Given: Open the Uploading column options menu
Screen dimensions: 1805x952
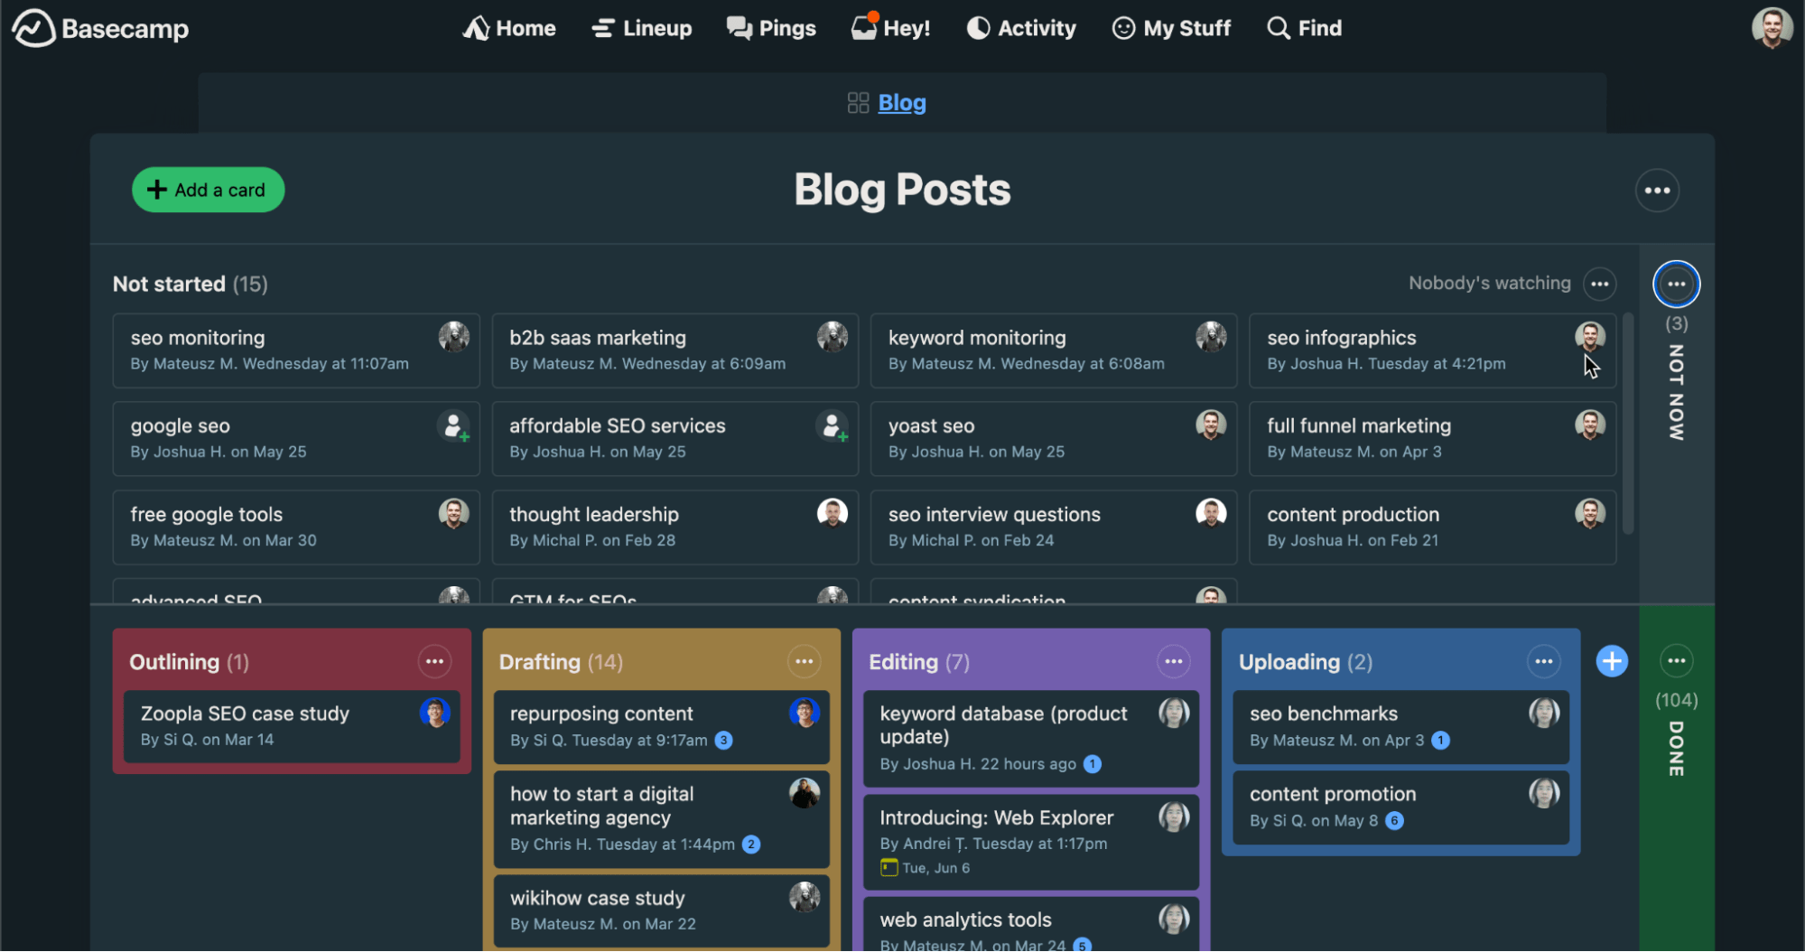Looking at the screenshot, I should pos(1543,662).
